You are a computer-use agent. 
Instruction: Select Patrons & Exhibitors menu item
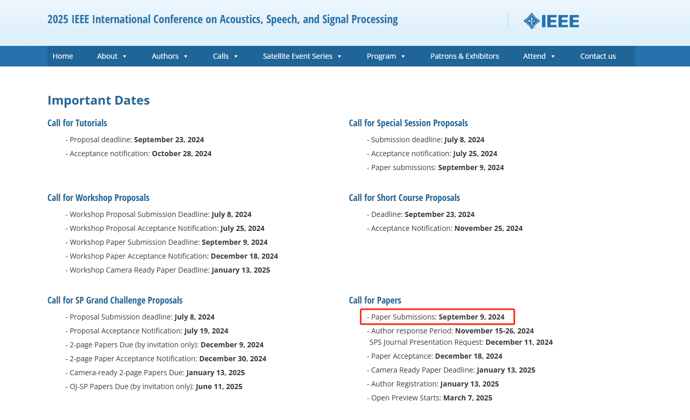[464, 56]
